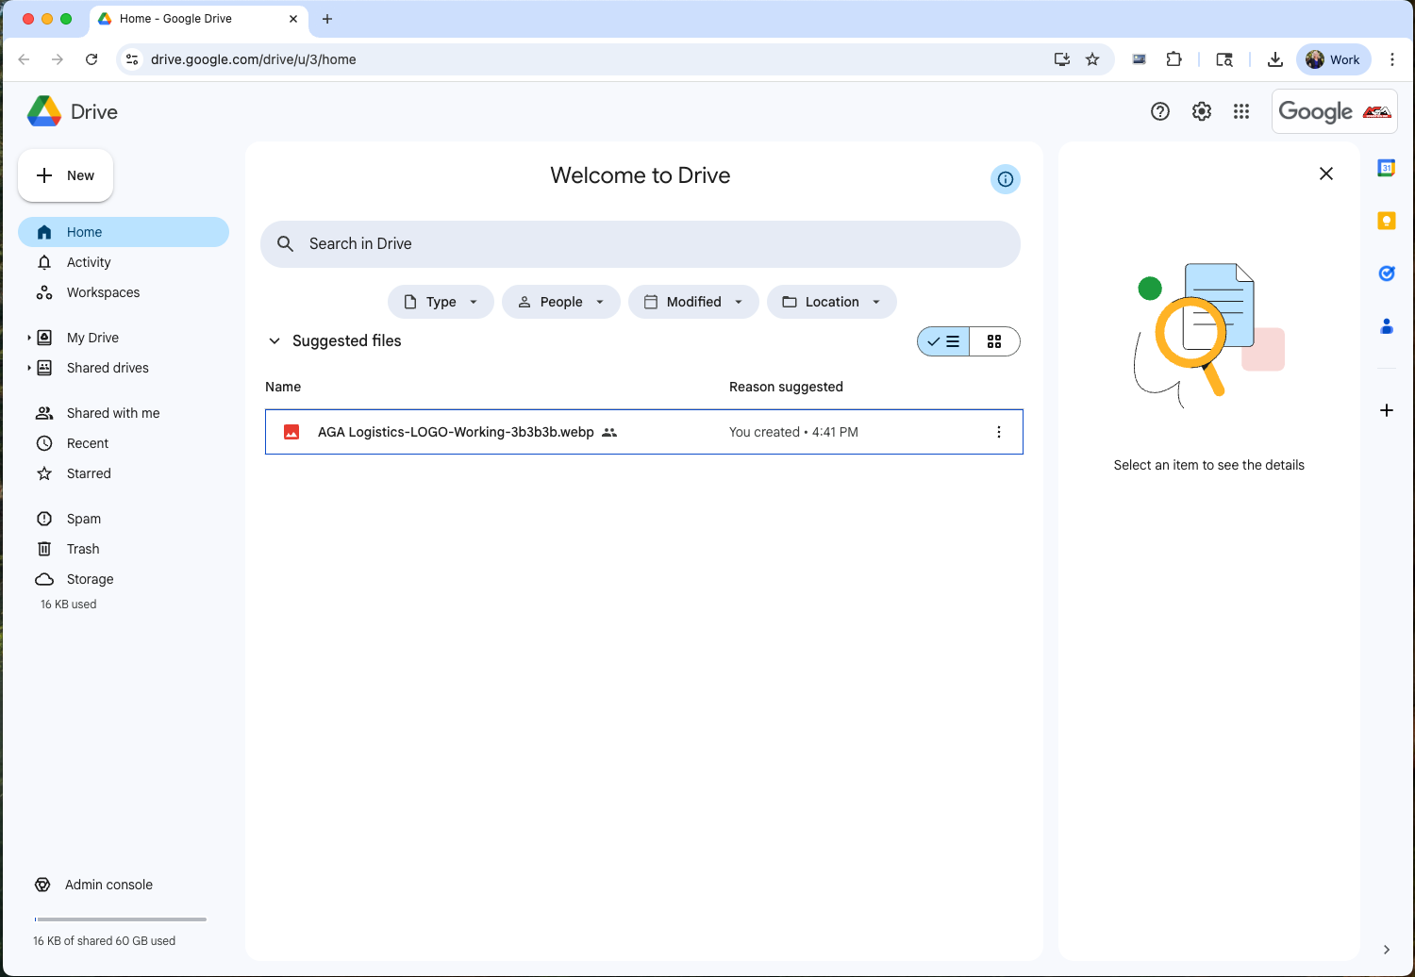Open the Trash section
The image size is (1415, 977).
tap(83, 549)
